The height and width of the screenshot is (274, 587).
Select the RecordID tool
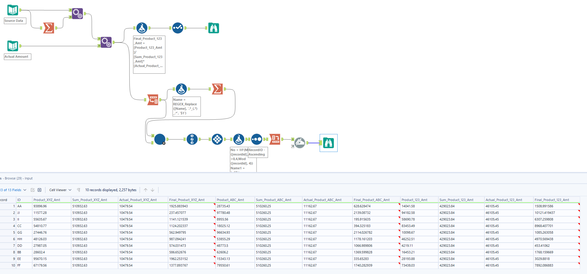(x=192, y=139)
